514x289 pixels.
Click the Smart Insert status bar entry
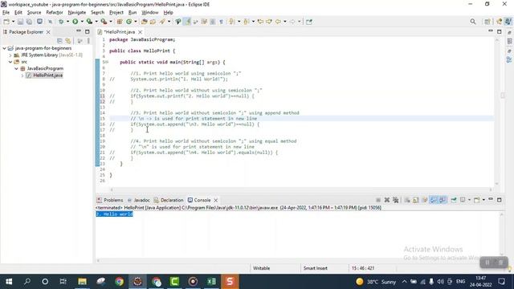316,268
